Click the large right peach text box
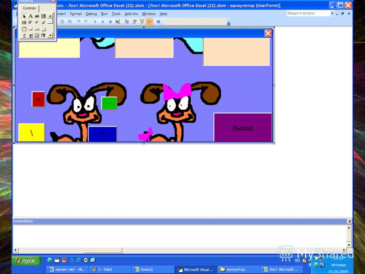365x274 pixels. point(236,52)
